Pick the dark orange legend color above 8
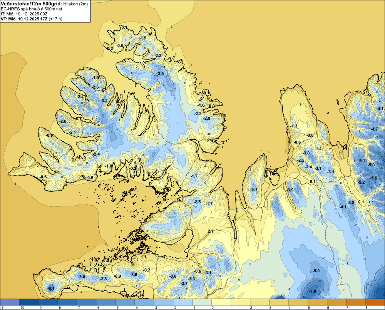The width and height of the screenshot is (385, 310). tap(375, 302)
